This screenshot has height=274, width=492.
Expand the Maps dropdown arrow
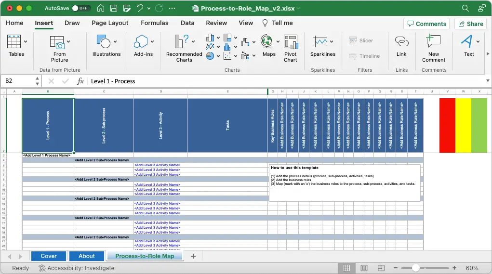coord(278,41)
